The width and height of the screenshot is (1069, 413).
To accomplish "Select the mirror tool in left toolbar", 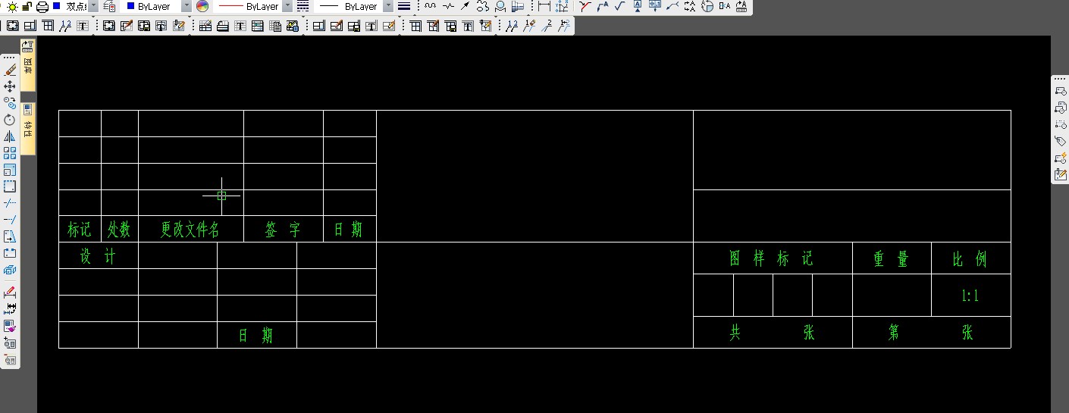I will (10, 136).
